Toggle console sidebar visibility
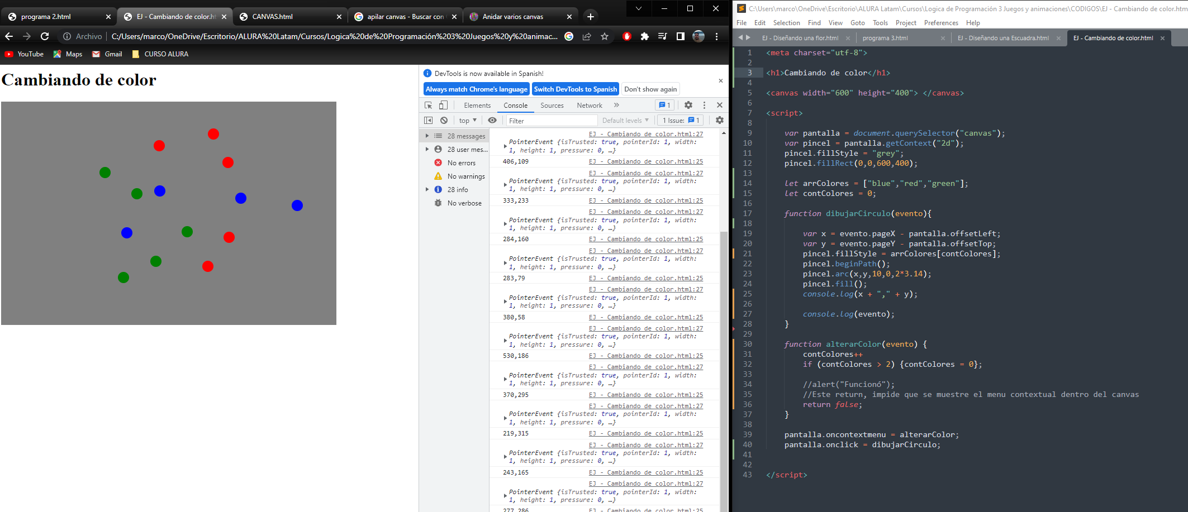 tap(429, 120)
